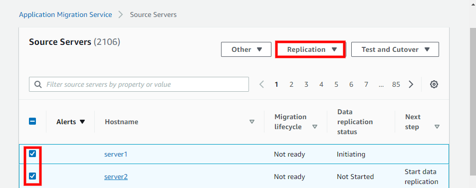This screenshot has width=476, height=188.
Task: Open the Other dropdown menu
Action: pos(246,49)
